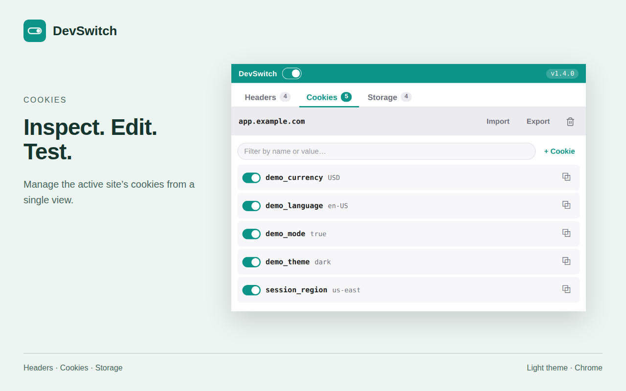Viewport: 626px width, 391px height.
Task: Add a new cookie with + Cookie
Action: 559,151
